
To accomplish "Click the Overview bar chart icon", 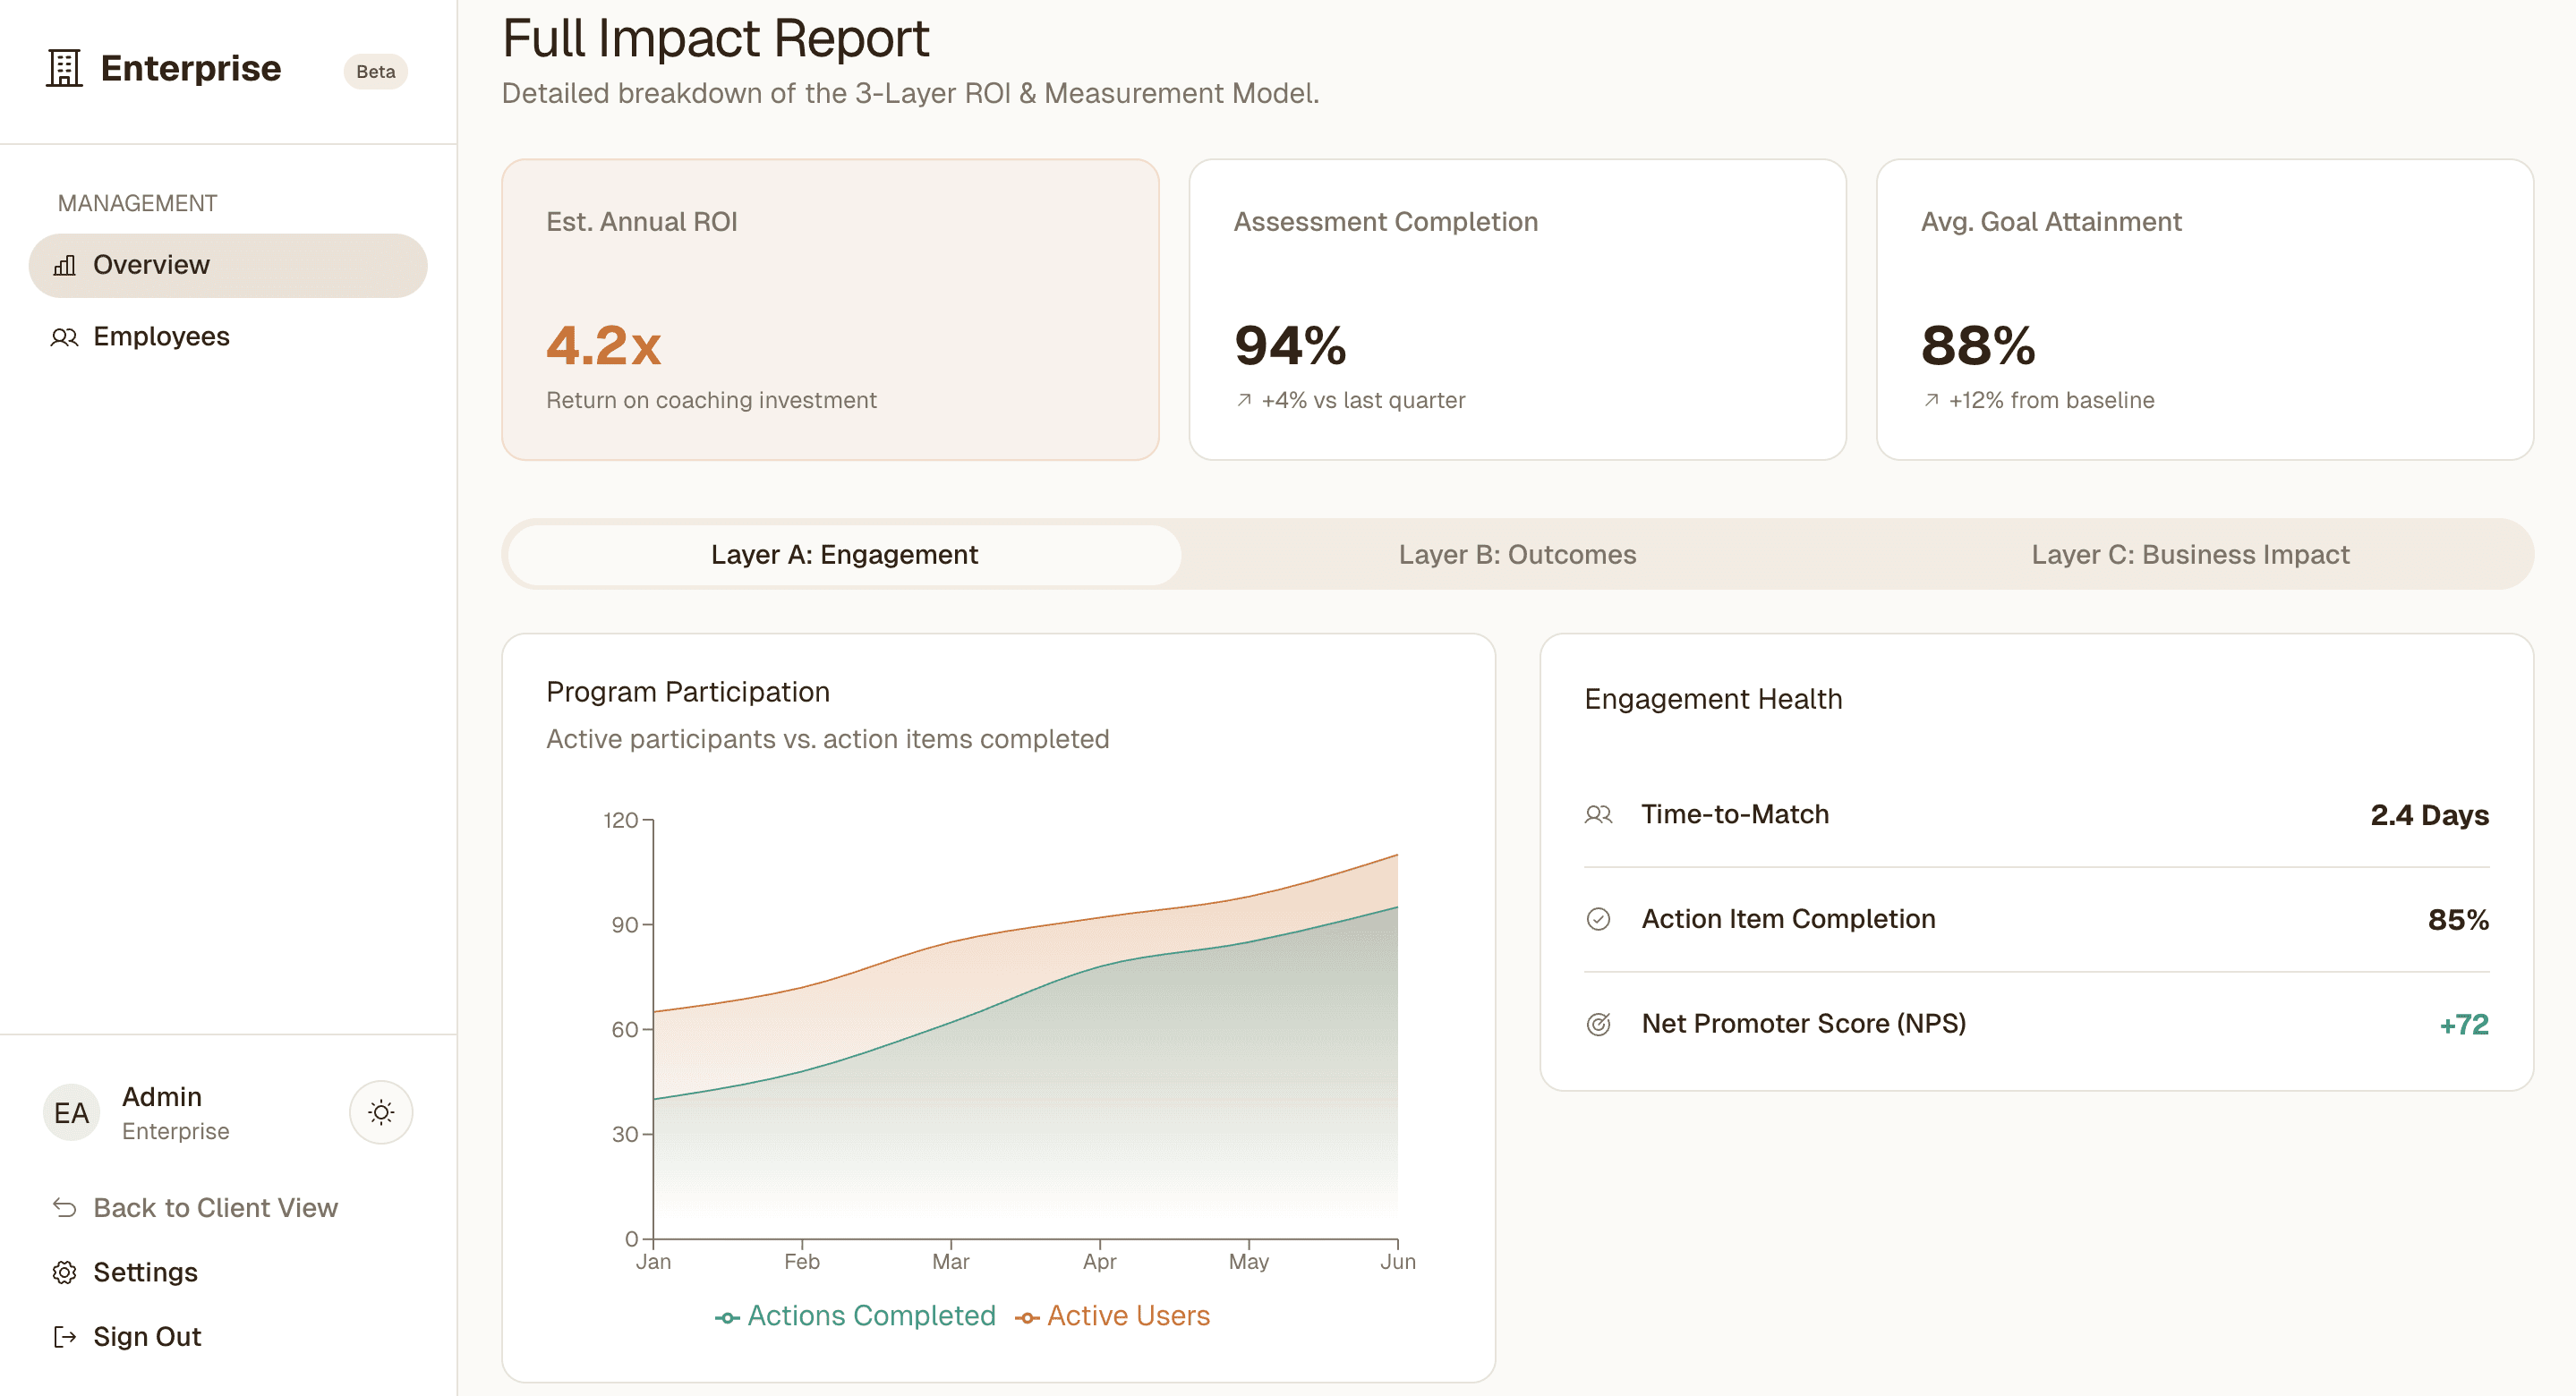I will tap(65, 265).
